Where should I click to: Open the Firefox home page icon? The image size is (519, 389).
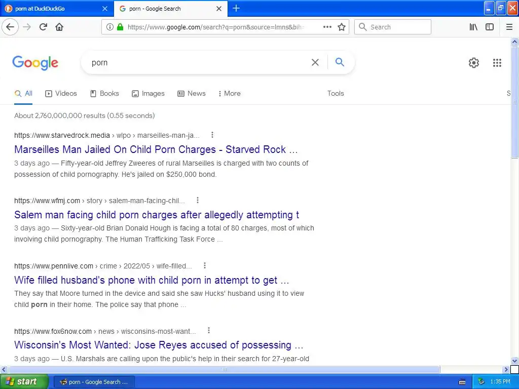[59, 27]
